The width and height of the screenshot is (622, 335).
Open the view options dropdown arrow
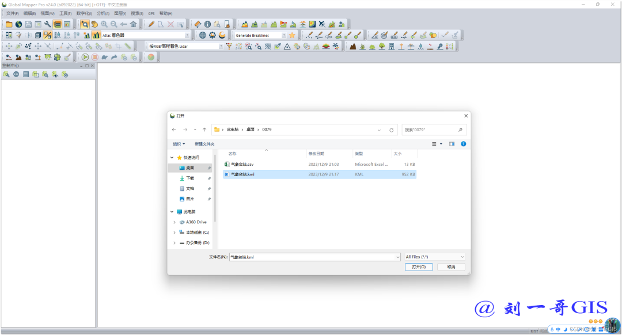[x=441, y=144]
